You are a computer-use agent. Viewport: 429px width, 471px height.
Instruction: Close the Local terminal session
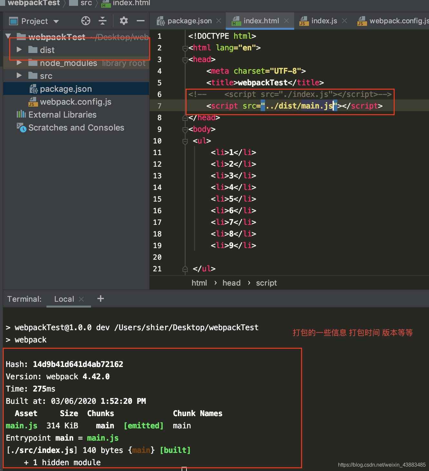click(81, 299)
